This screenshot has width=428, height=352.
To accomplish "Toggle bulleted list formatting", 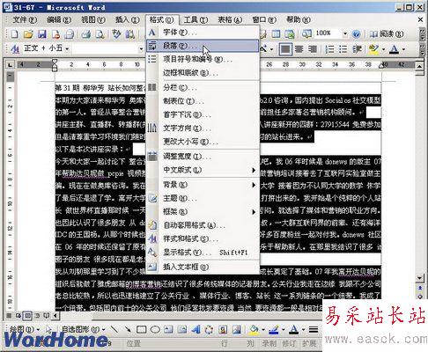I will pyautogui.click(x=343, y=49).
